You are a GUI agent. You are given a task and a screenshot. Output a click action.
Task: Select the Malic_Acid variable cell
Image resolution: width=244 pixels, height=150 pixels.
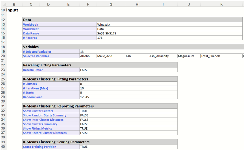pos(105,56)
